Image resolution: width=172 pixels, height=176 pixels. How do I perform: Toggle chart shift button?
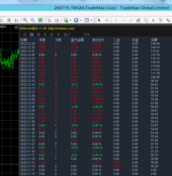[57, 20]
